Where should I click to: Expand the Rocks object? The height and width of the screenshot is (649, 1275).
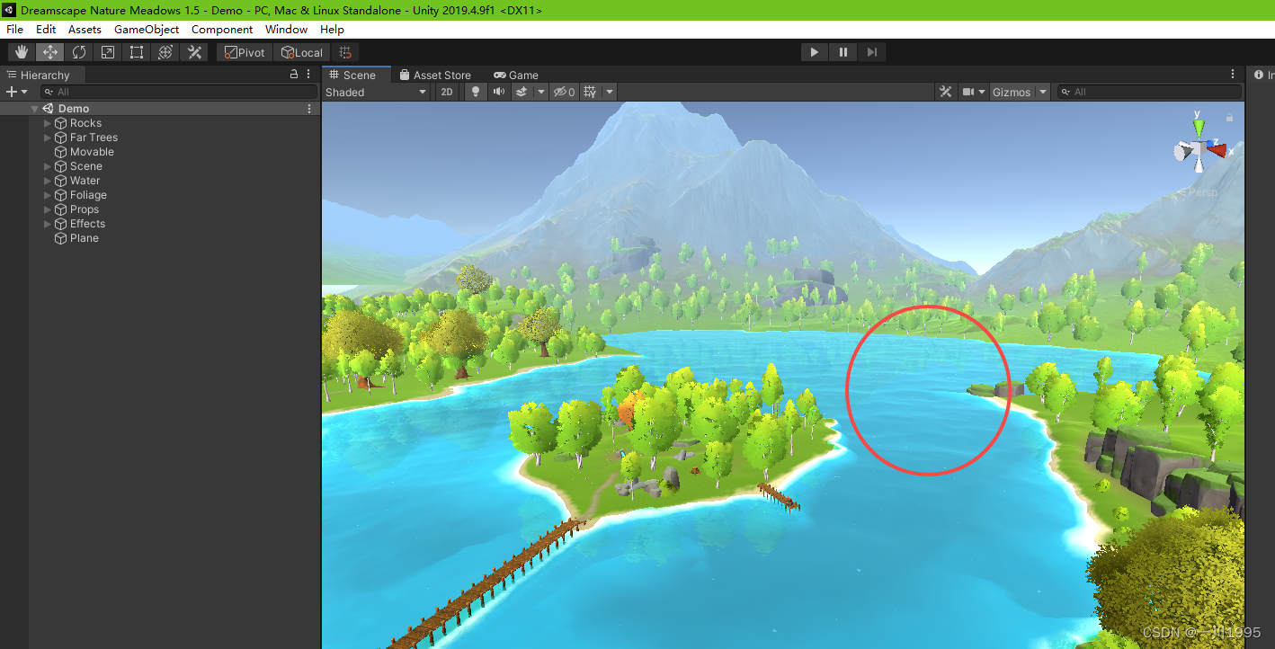[x=48, y=123]
